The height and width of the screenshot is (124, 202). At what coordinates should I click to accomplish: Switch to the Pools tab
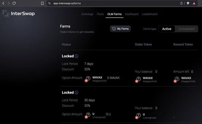coord(100,14)
